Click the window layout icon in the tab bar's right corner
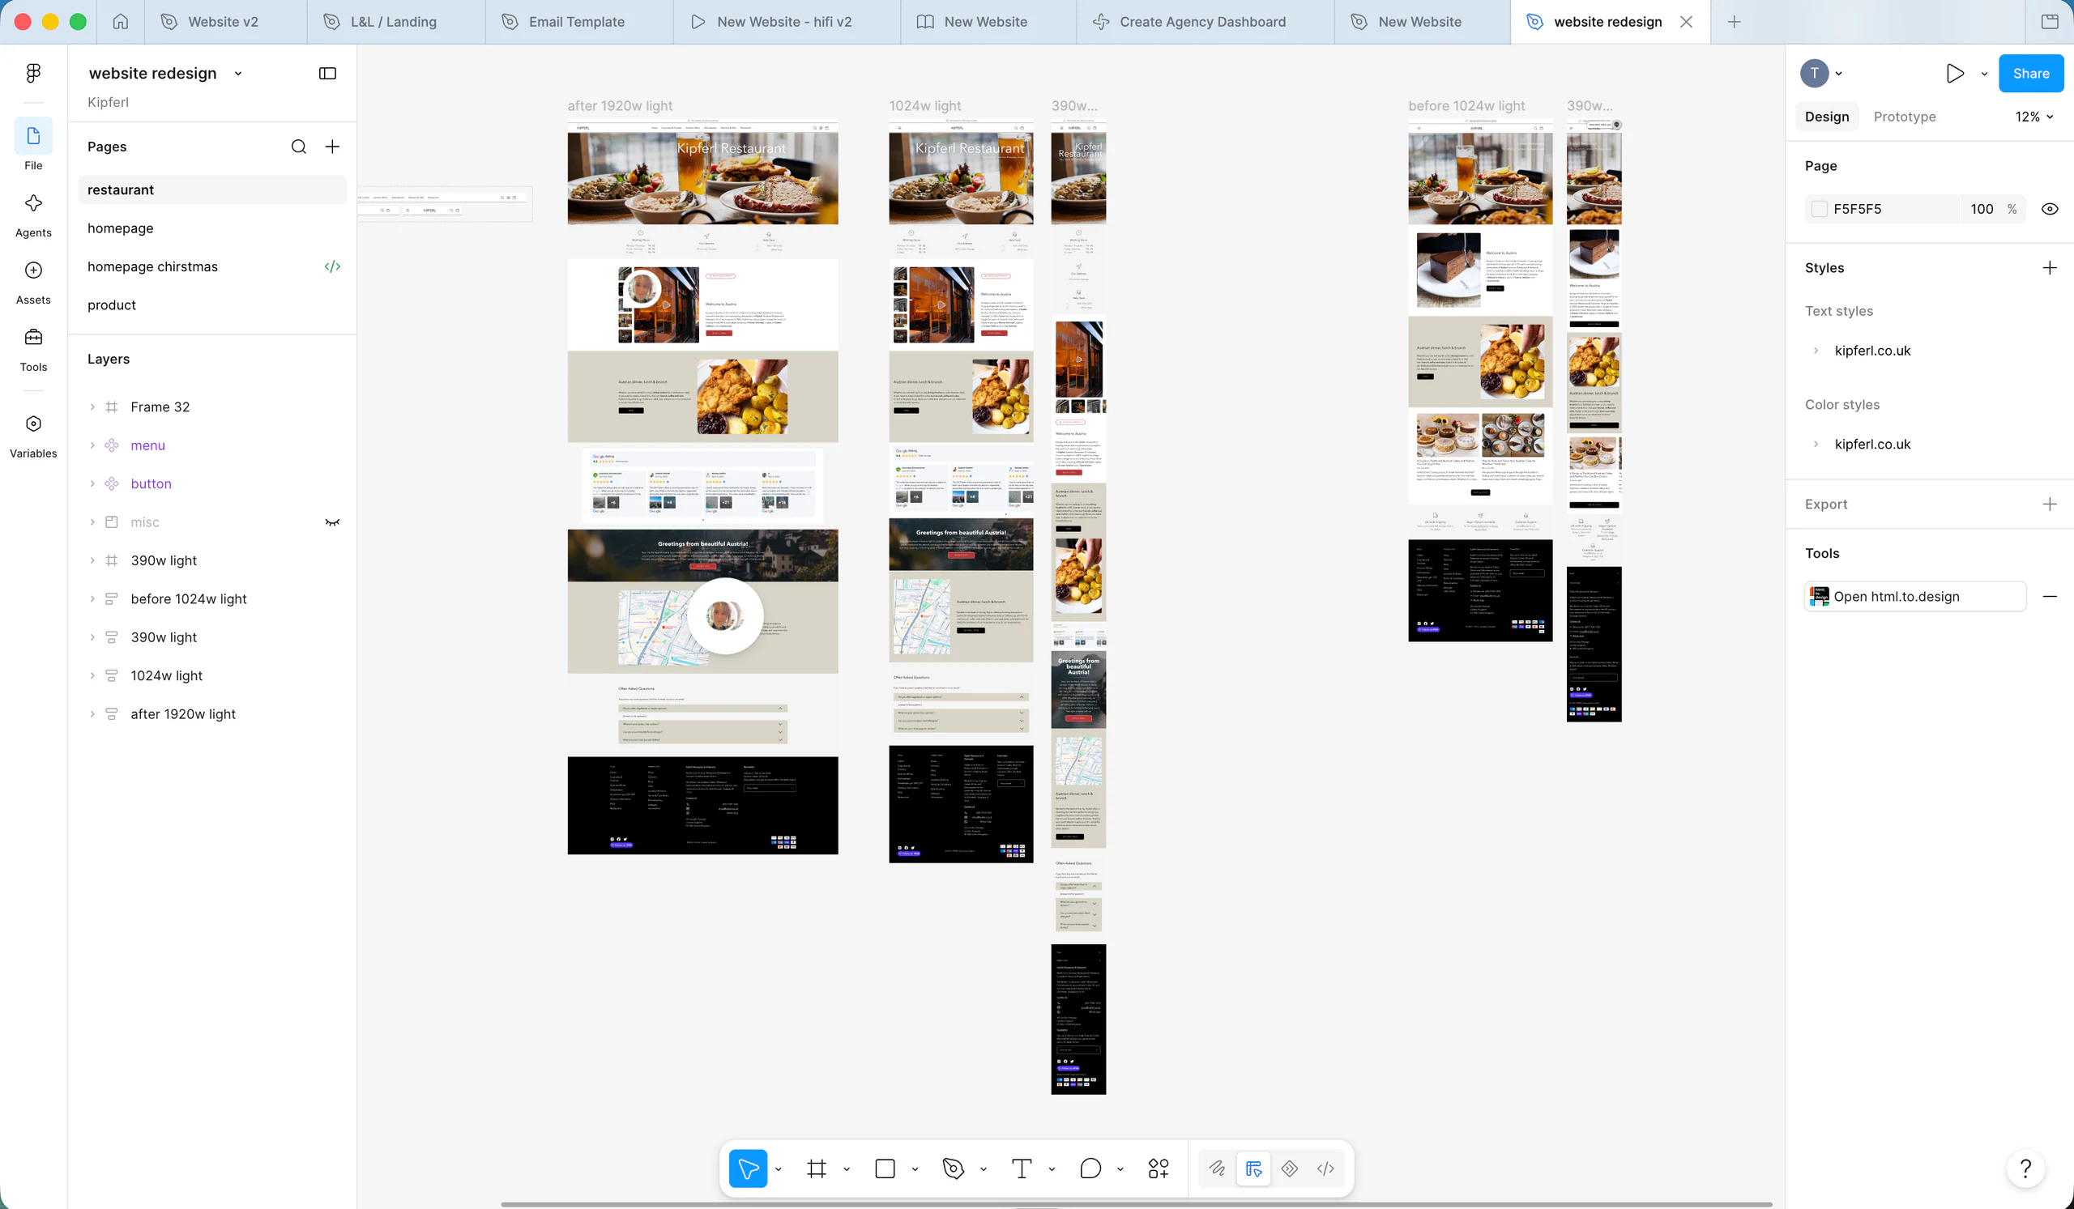 2051,22
